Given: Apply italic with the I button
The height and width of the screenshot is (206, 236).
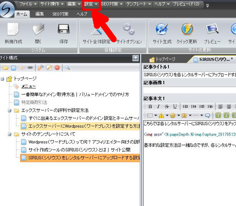Looking at the screenshot, I should (x=158, y=107).
